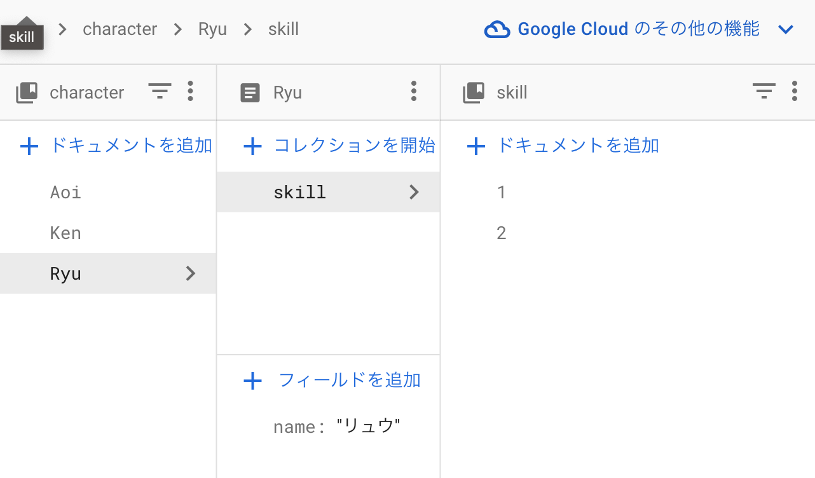Click the Ryu document icon

(x=250, y=92)
